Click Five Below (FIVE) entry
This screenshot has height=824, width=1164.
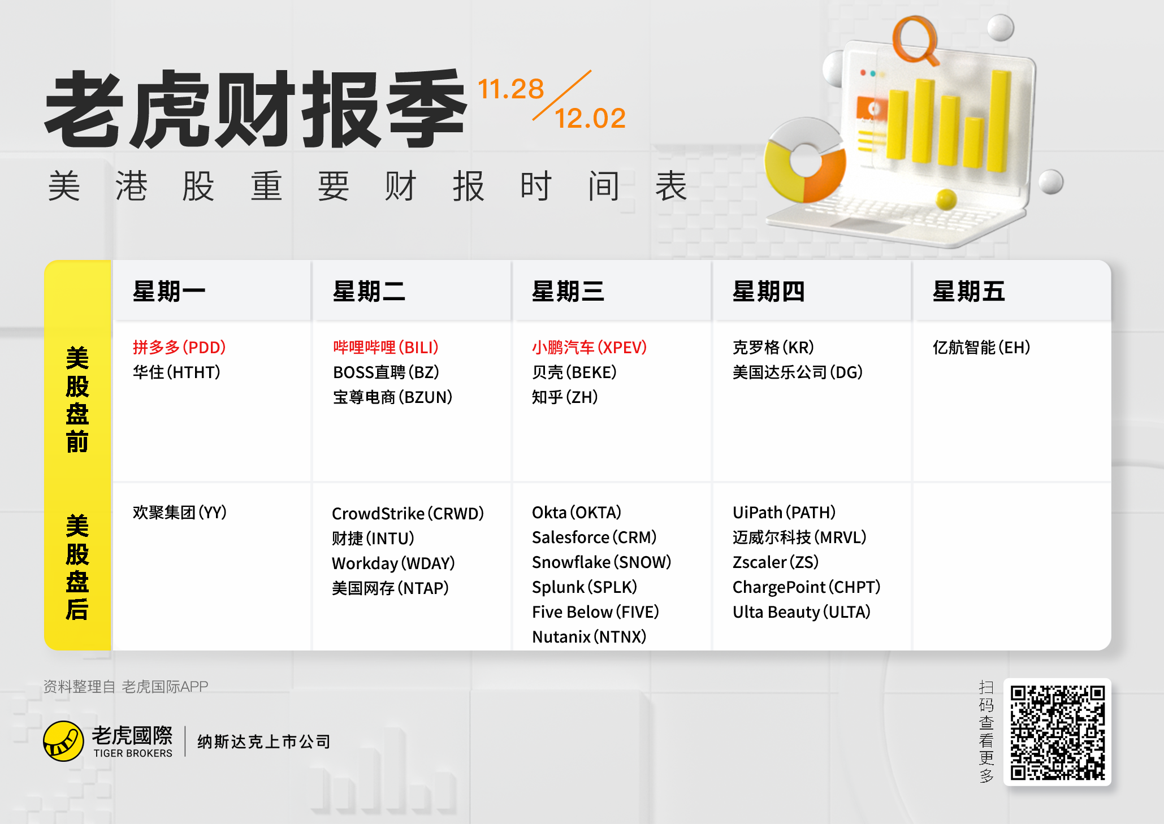[596, 612]
